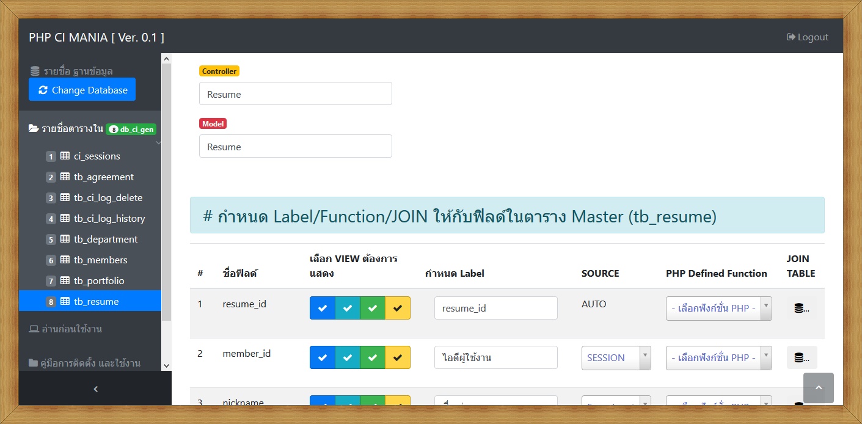
Task: Click the refresh icon in Change Database
Action: tap(43, 90)
